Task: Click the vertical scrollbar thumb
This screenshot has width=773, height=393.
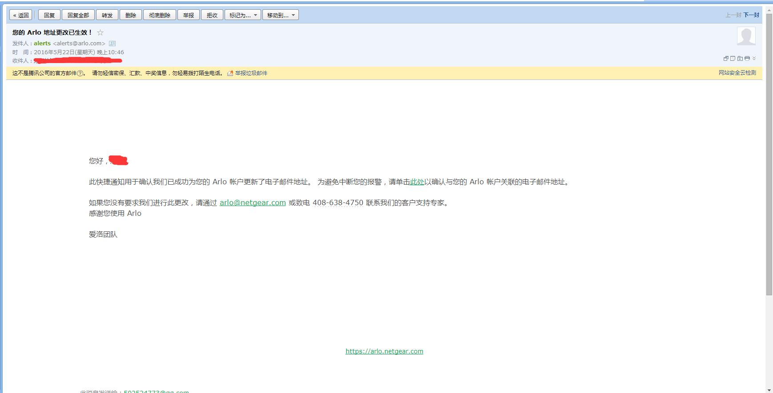Action: pos(769,155)
